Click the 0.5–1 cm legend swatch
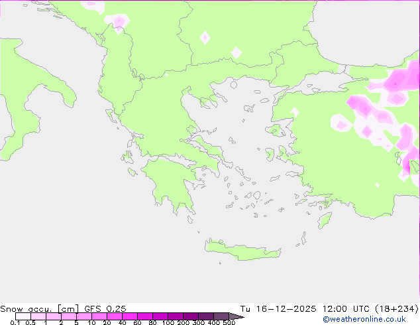The height and width of the screenshot is (325, 420). point(38,316)
